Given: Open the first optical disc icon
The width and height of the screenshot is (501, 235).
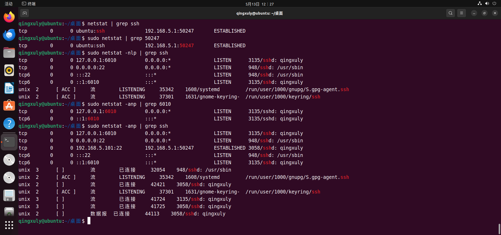Looking at the screenshot, I should tap(9, 160).
